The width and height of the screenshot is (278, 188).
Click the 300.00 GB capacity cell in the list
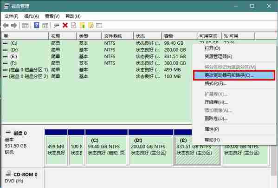[175, 63]
